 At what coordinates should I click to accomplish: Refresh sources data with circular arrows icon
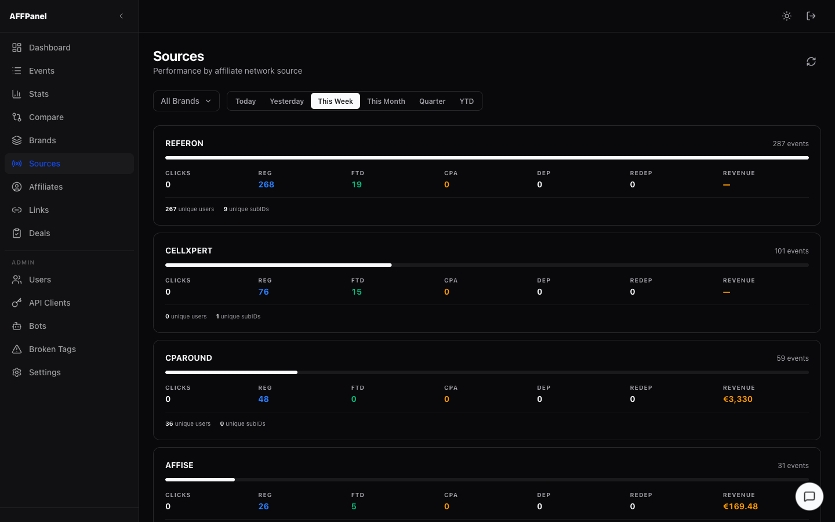tap(811, 61)
